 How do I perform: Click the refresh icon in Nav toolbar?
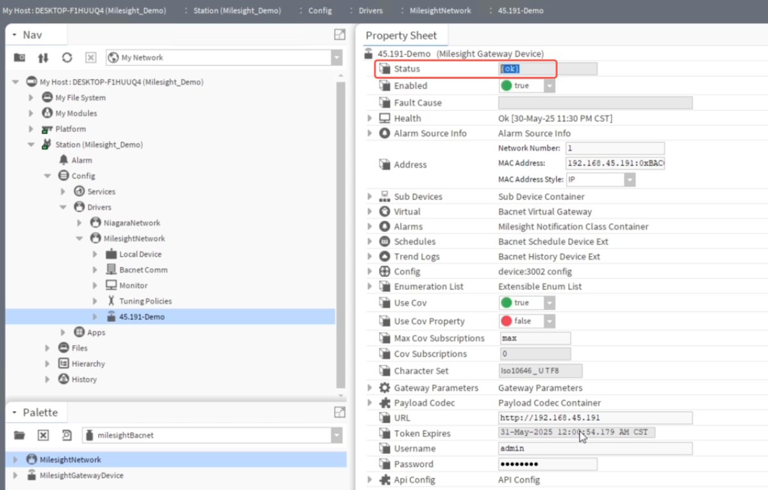(x=67, y=58)
